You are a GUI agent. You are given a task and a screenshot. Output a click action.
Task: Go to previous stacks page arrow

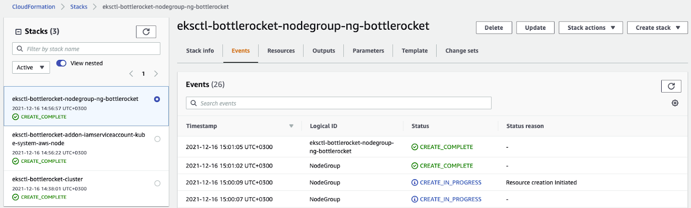131,74
